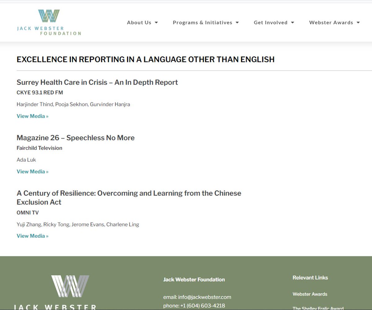This screenshot has width=372, height=310.
Task: Click the Excellence in Reporting heading
Action: (x=146, y=59)
